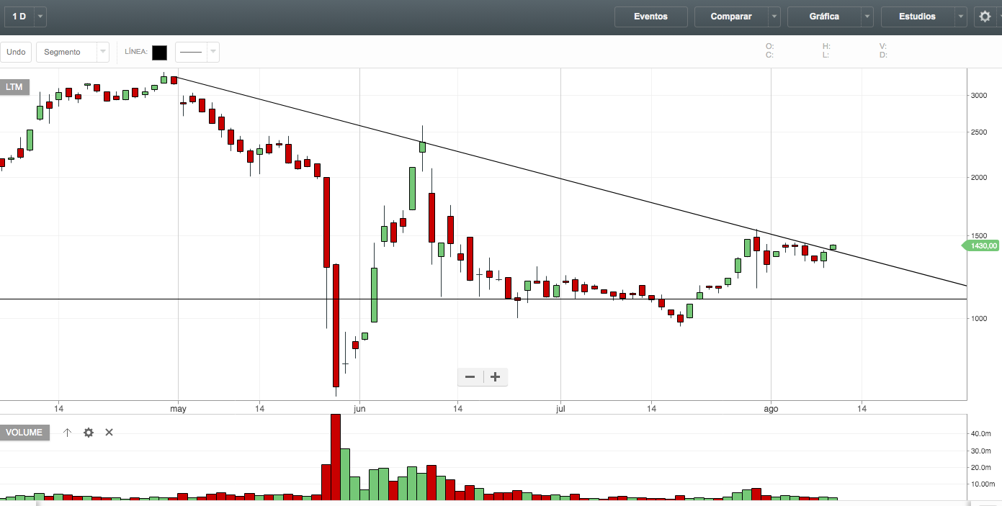This screenshot has width=1002, height=506.
Task: Click the tallest red volume bar
Action: [335, 457]
